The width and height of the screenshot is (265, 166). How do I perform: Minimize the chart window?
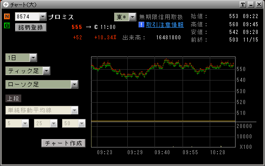pos(251,5)
